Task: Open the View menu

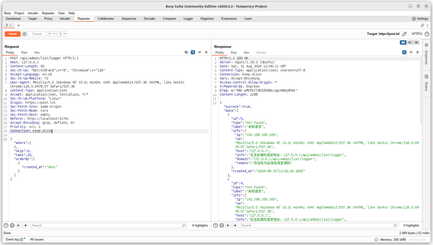Action: pyautogui.click(x=61, y=13)
